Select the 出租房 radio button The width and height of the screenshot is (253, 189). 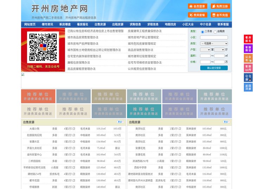click(215, 32)
